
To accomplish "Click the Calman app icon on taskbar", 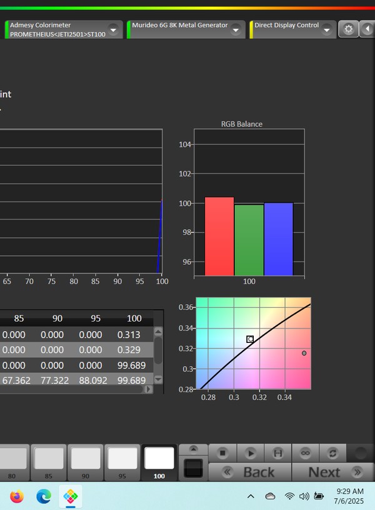I will click(71, 496).
